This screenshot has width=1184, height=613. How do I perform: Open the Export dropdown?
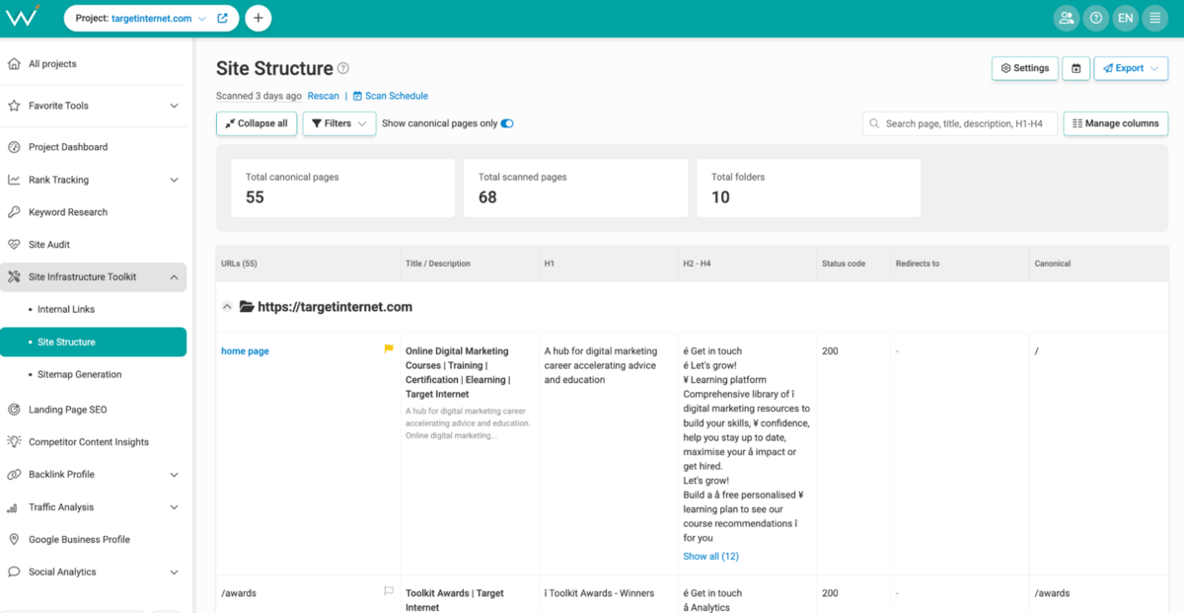[x=1131, y=68]
